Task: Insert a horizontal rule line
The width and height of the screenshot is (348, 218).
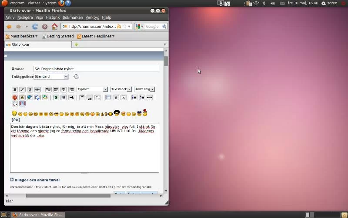Action: coord(150,98)
